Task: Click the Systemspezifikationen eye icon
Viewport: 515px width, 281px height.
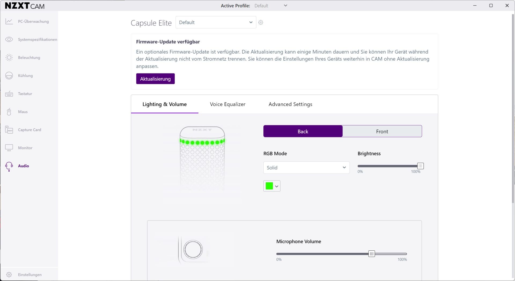Action: click(x=9, y=39)
